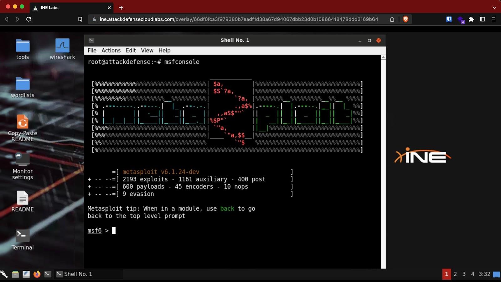
Task: Maximize the Shell No. 1 window
Action: (x=369, y=40)
